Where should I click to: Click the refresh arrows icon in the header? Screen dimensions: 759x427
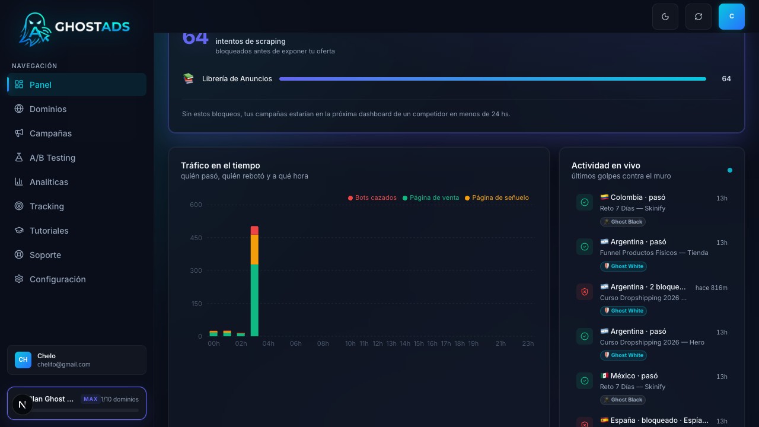point(699,17)
